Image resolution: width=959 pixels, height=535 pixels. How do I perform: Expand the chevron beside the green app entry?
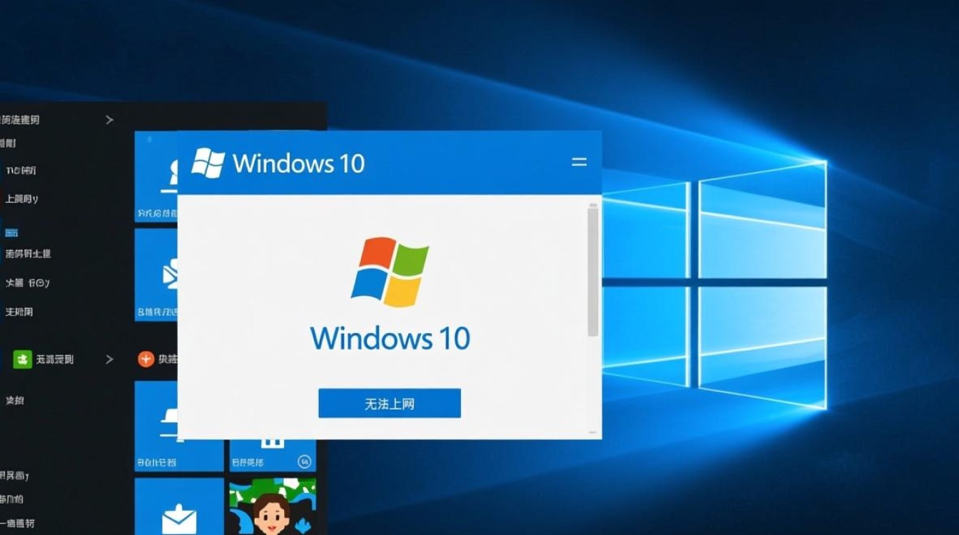click(x=109, y=359)
